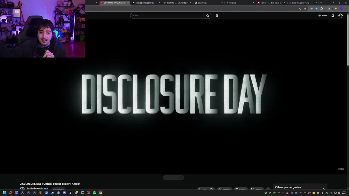Close the EthnoGuessr tab
This screenshot has height=196, width=349.
pyautogui.click(x=222, y=3)
